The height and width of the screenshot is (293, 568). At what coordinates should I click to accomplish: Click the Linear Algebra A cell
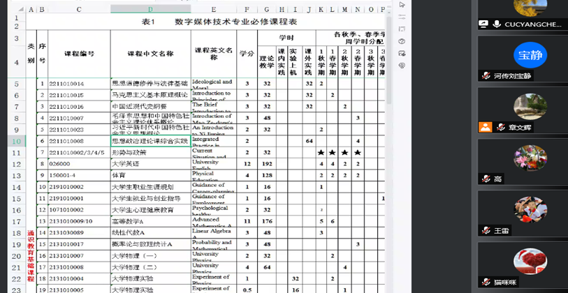(x=214, y=232)
